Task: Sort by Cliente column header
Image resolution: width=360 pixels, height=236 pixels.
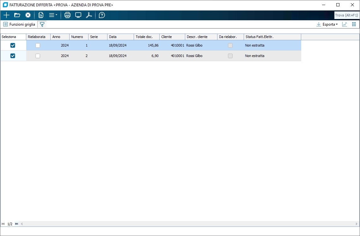Action: click(172, 37)
